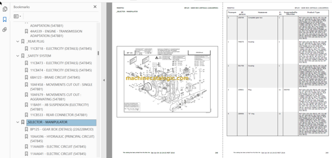Collapse the navigation pane with the arrow handle
The image size is (332, 158).
point(104,80)
